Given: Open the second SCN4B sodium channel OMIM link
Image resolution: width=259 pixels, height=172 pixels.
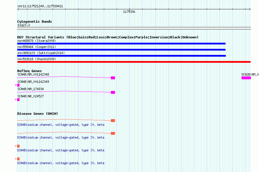Looking at the screenshot, I should coord(61,137).
